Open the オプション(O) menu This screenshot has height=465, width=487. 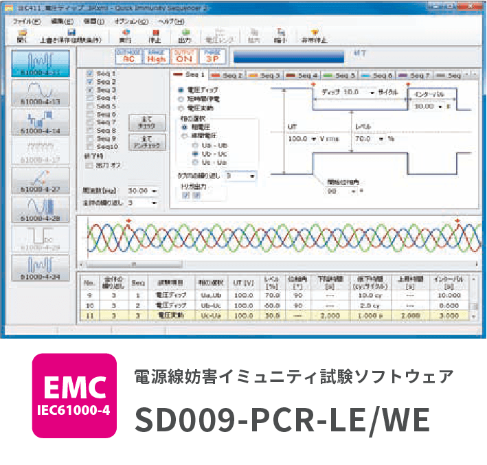pyautogui.click(x=131, y=21)
